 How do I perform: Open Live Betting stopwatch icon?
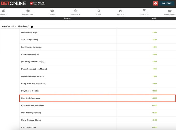point(28,11)
